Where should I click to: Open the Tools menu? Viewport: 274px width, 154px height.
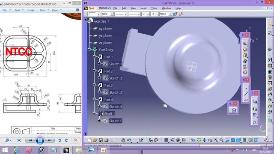[154, 8]
